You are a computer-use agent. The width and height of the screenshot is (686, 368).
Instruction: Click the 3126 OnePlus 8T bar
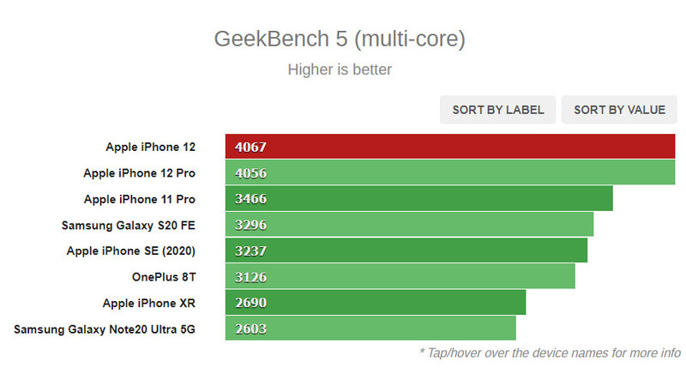click(x=400, y=277)
